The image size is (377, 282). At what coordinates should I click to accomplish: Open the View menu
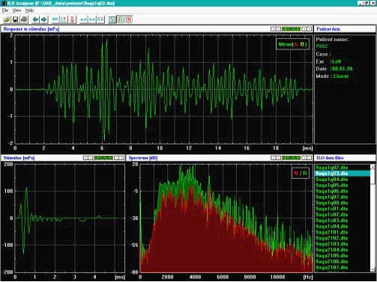point(16,10)
